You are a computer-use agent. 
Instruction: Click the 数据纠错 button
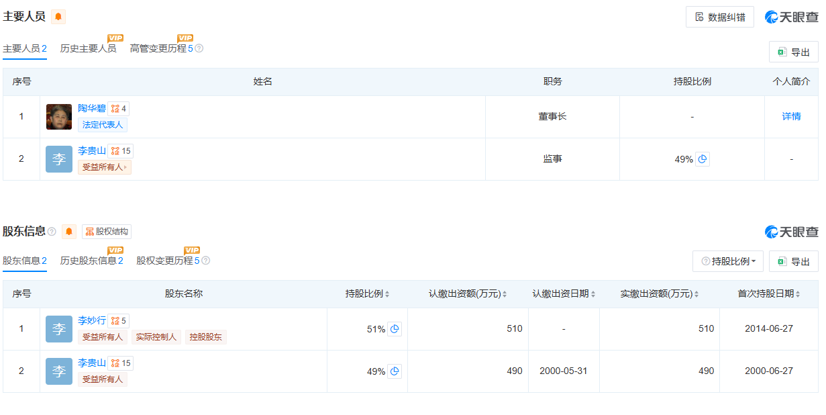(719, 17)
